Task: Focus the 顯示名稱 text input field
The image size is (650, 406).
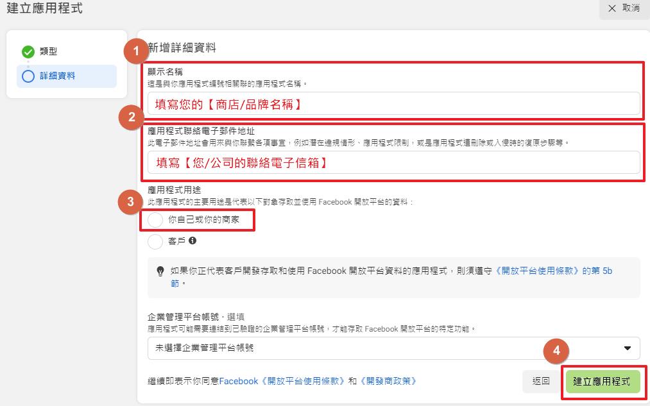Action: pos(393,104)
